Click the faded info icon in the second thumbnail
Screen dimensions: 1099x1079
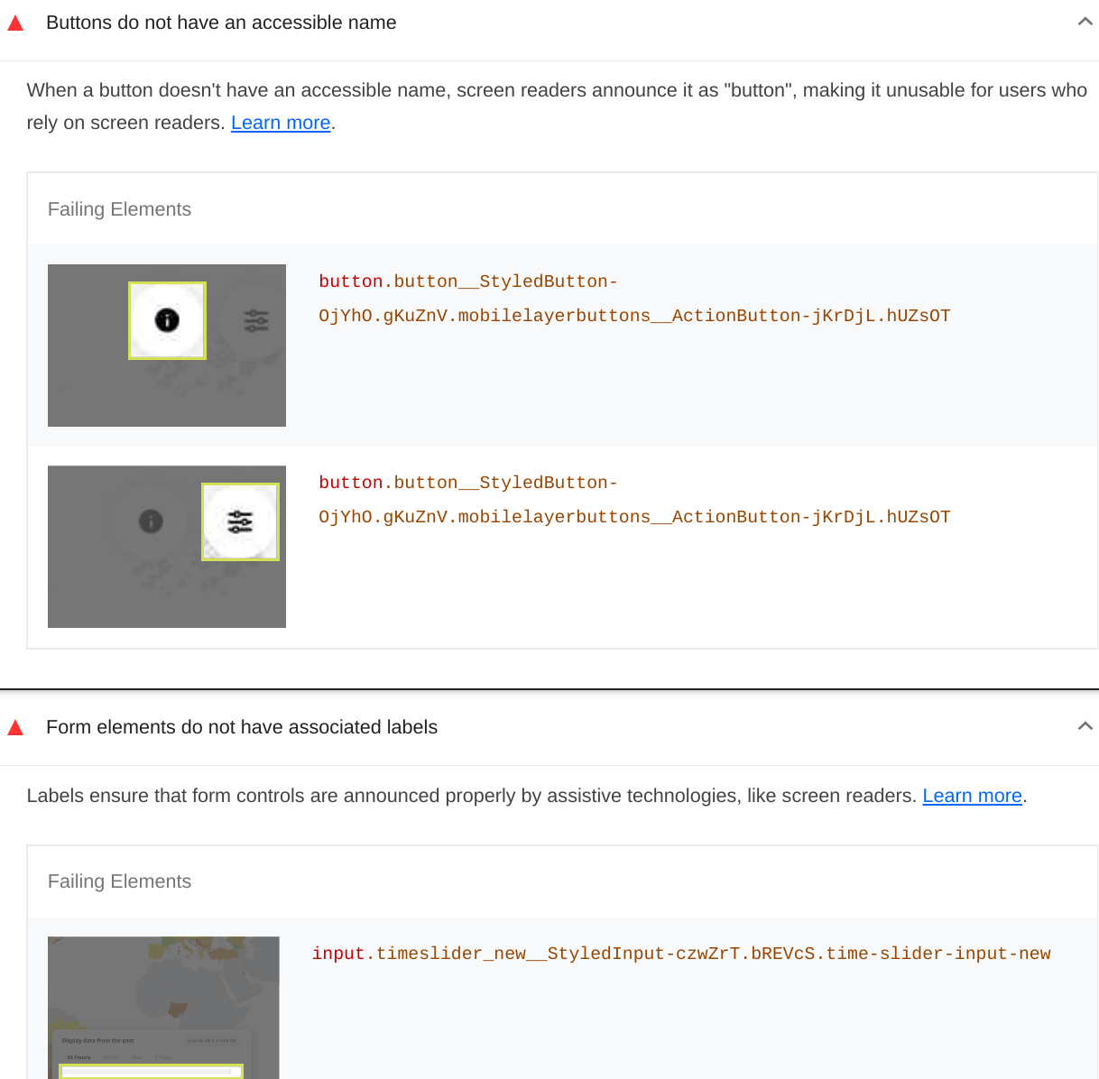152,521
